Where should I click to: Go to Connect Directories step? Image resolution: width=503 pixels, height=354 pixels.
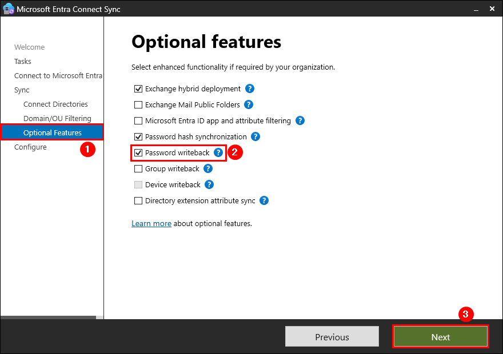click(x=55, y=104)
